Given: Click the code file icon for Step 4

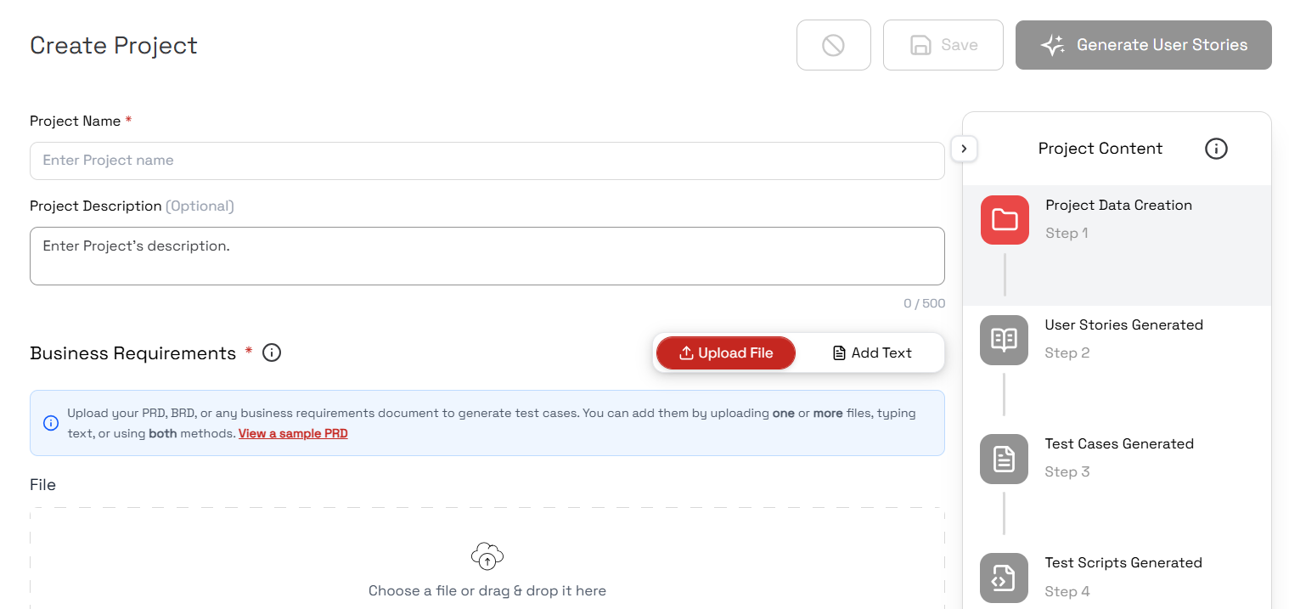Looking at the screenshot, I should (x=1005, y=578).
